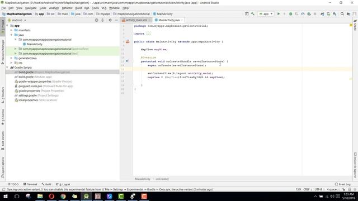Open the Event Log button
The width and height of the screenshot is (358, 201).
(343, 184)
